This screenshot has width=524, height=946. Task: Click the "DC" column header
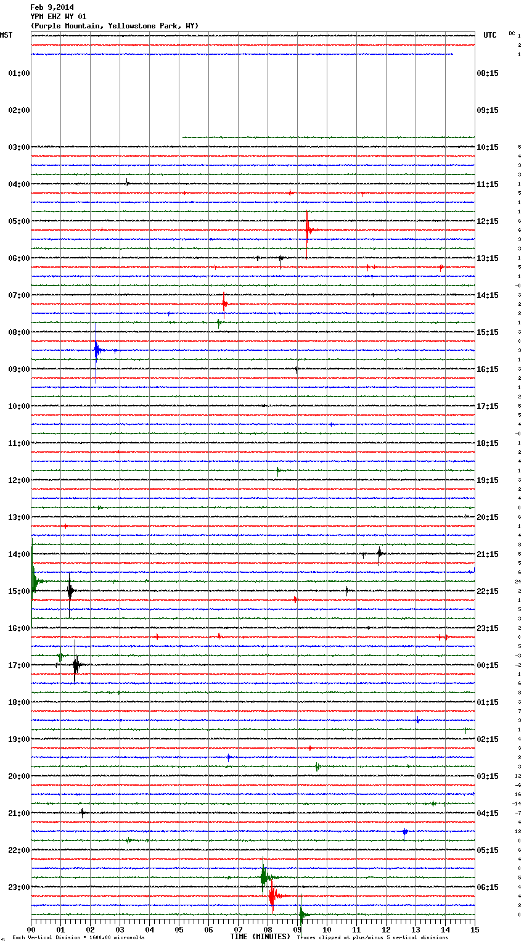click(x=512, y=33)
